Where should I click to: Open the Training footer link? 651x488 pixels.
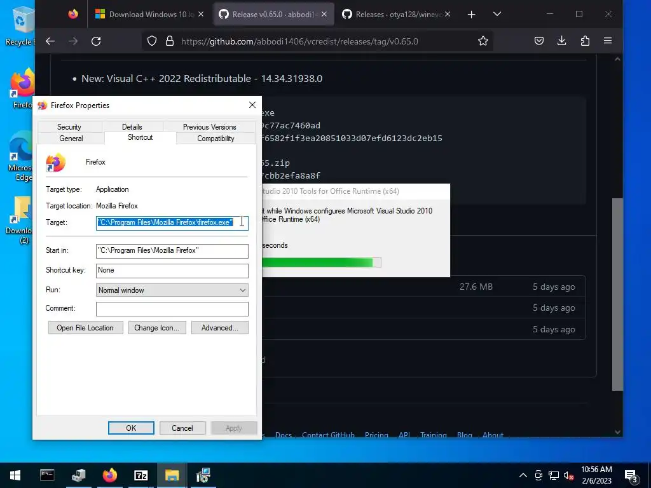tap(434, 435)
